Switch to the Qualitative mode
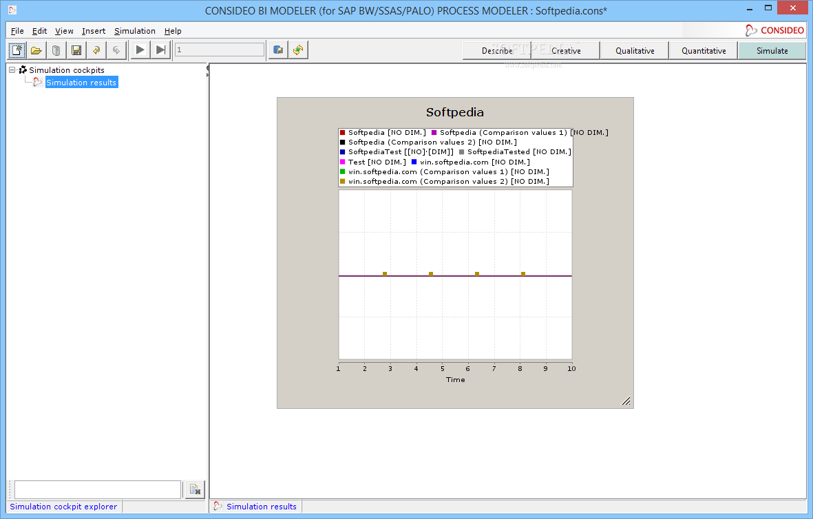This screenshot has height=519, width=813. click(x=635, y=51)
